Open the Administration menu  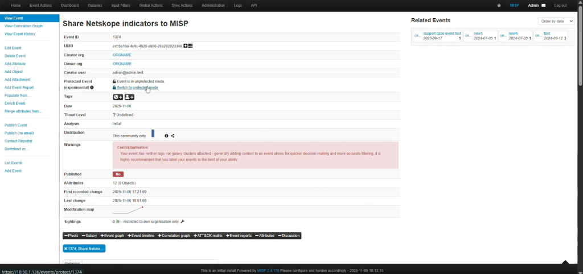pyautogui.click(x=213, y=6)
